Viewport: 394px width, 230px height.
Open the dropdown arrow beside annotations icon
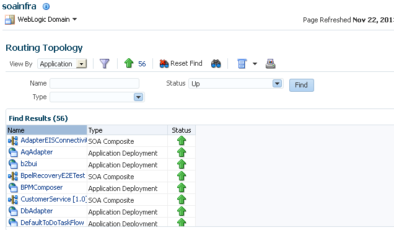[x=255, y=64]
